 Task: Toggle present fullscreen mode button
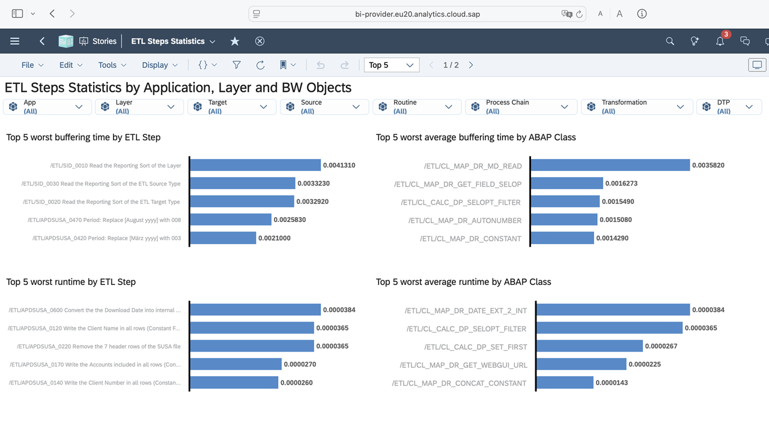[x=757, y=65]
